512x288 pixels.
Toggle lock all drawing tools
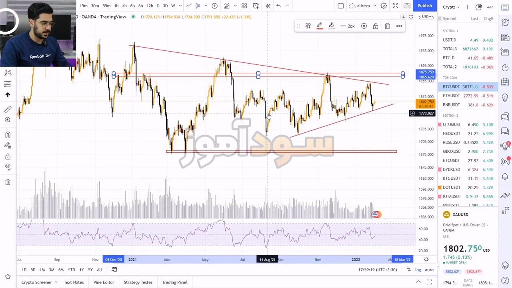(x=8, y=156)
